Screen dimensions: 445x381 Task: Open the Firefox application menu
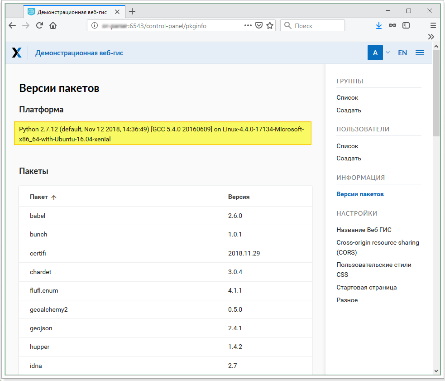click(x=433, y=26)
